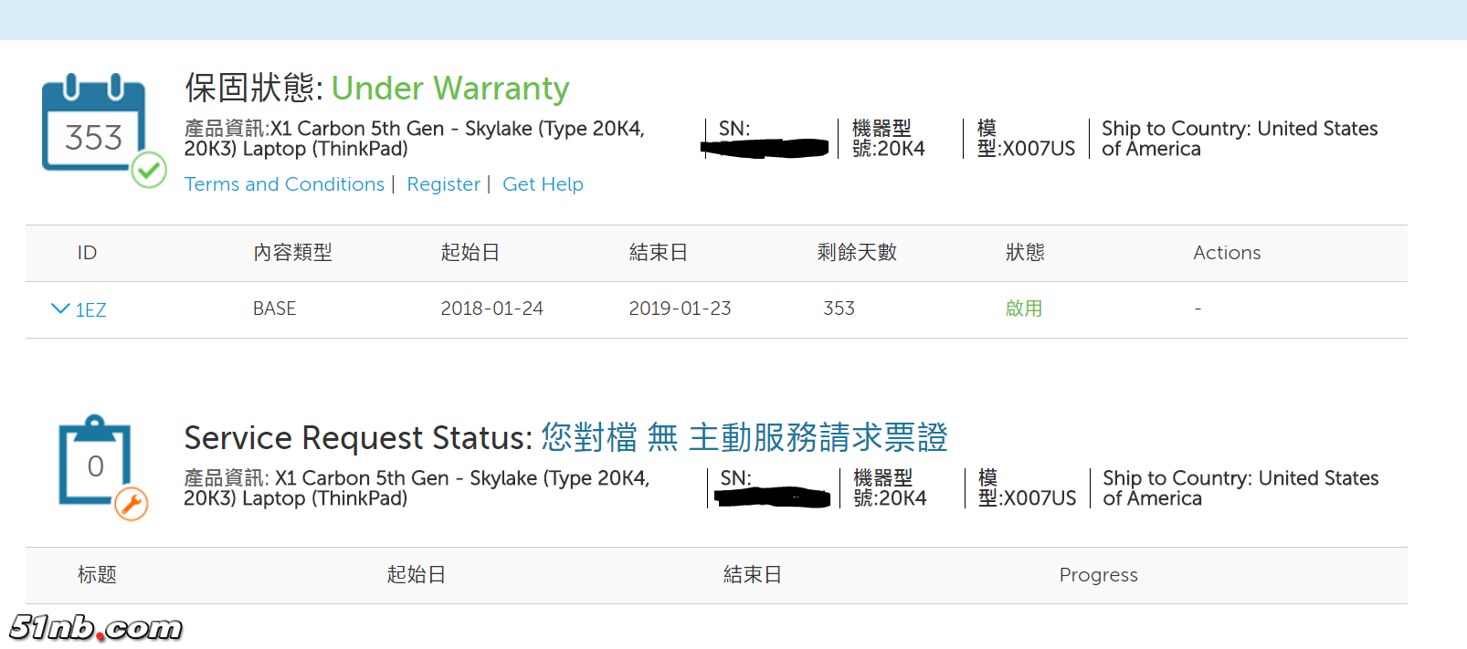The height and width of the screenshot is (649, 1467).
Task: Click the service request clipboard icon
Action: click(x=95, y=460)
